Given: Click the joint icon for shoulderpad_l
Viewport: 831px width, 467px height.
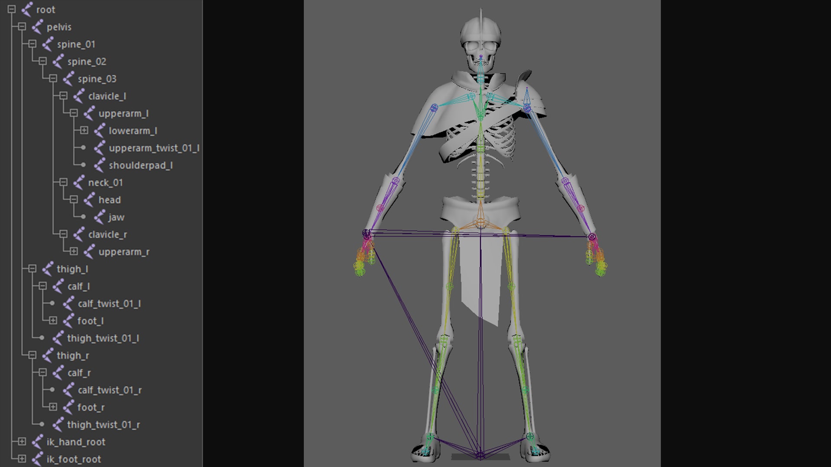Looking at the screenshot, I should tap(100, 165).
